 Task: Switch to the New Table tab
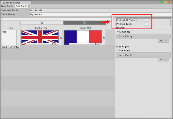pyautogui.click(x=7, y=6)
